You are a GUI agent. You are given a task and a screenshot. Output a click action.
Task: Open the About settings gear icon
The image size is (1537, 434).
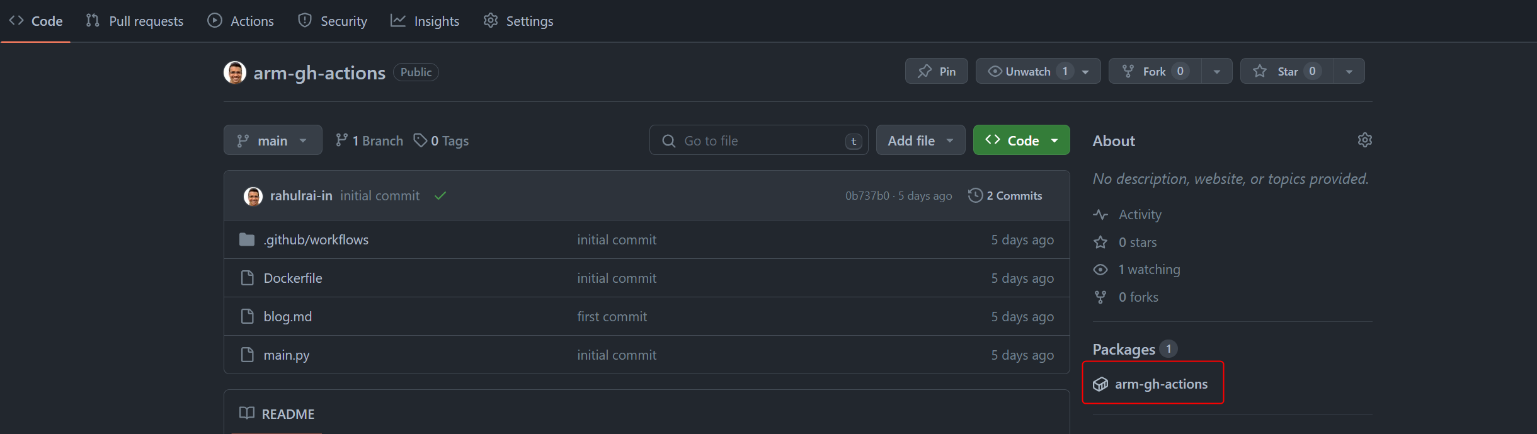pos(1364,140)
